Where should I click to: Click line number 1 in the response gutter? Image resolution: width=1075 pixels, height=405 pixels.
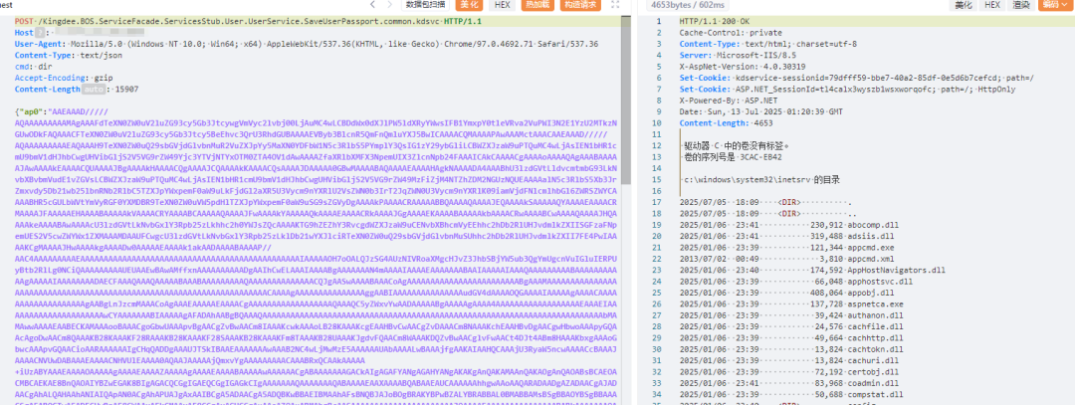click(659, 21)
